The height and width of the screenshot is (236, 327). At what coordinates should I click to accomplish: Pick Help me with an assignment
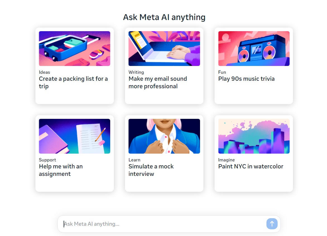(x=61, y=170)
